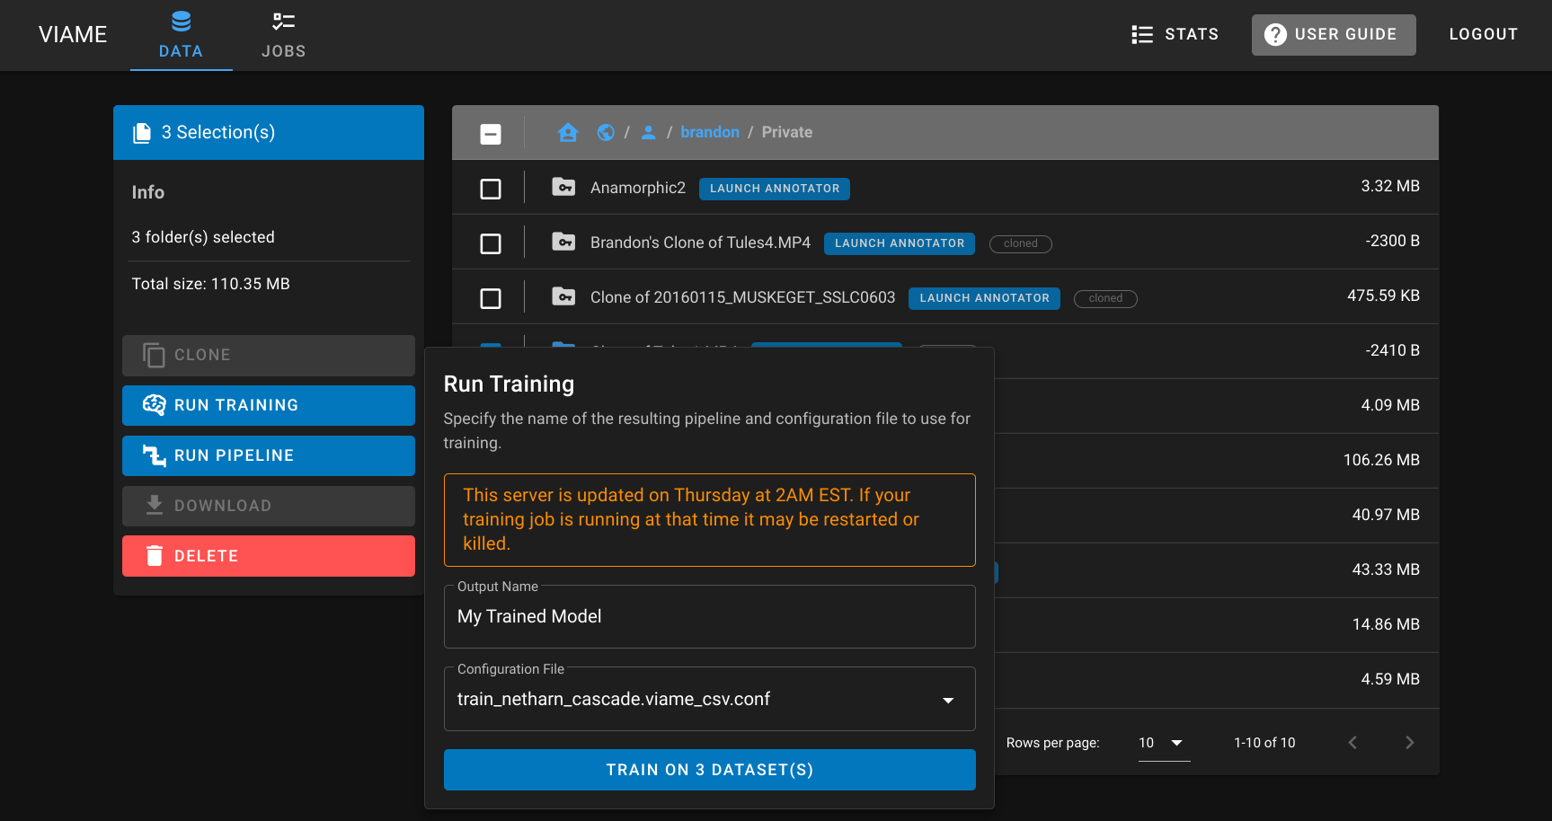Go to home folder icon in breadcrumb
Screen dimensions: 1552x821
(x=568, y=132)
